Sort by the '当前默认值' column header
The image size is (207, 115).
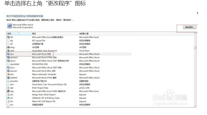[x=105, y=34]
